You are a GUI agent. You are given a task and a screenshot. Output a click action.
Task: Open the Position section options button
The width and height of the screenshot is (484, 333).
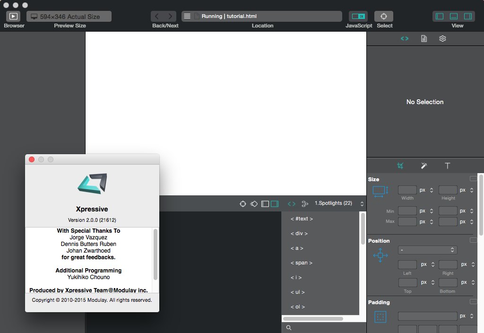[473, 240]
